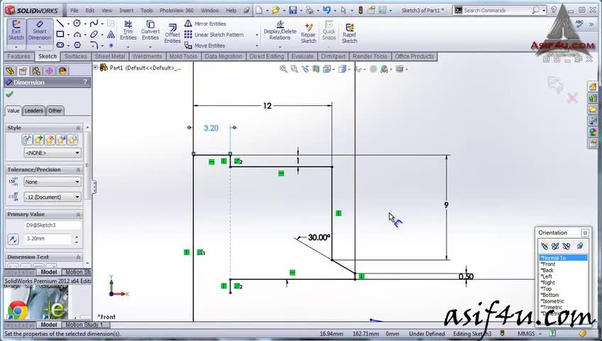Click the Save icon in title toolbar
The width and height of the screenshot is (602, 341).
click(293, 11)
